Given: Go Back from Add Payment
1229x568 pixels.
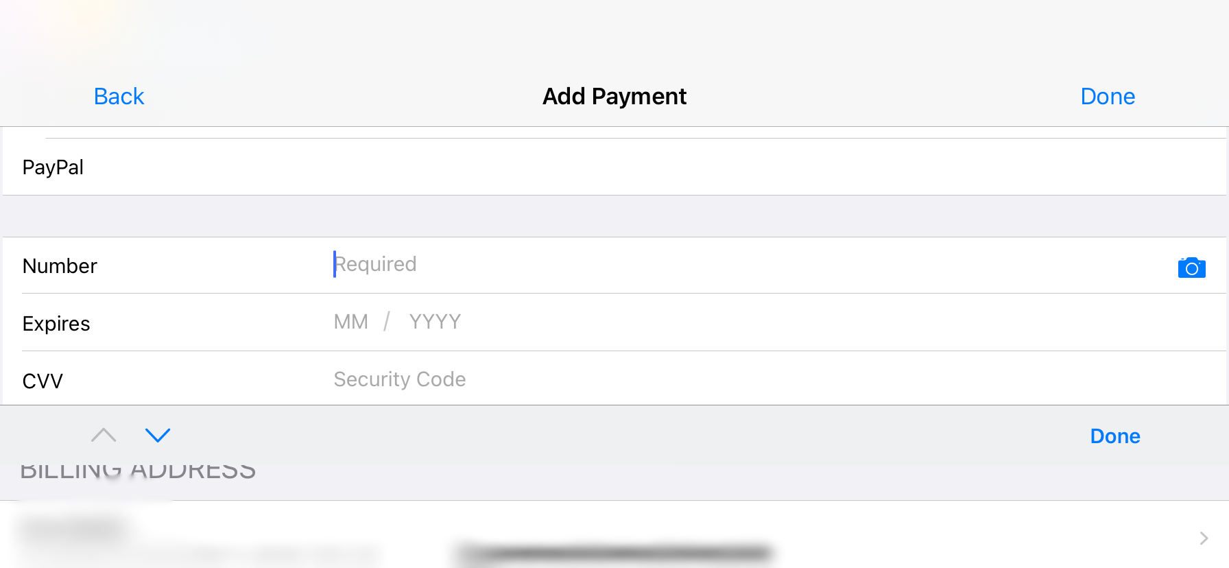Looking at the screenshot, I should tap(119, 97).
